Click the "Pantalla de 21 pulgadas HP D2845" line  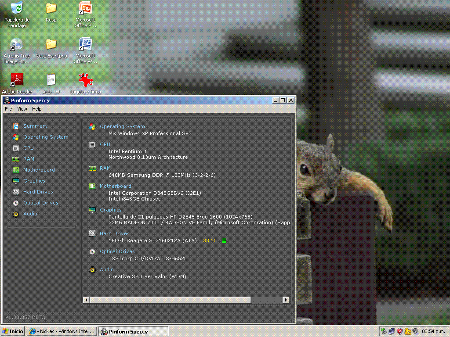coord(181,217)
